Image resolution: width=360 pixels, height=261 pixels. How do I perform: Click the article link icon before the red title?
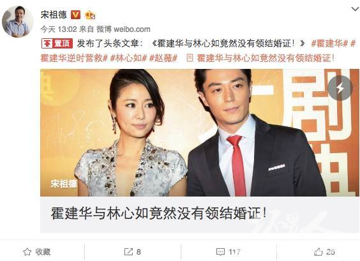(190, 58)
